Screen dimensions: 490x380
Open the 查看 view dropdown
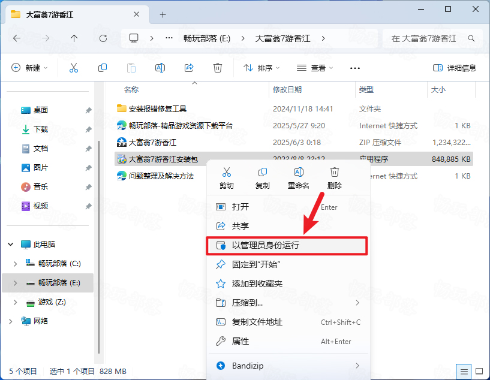(315, 68)
